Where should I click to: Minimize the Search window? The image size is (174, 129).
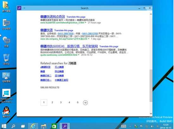[x=140, y=8]
